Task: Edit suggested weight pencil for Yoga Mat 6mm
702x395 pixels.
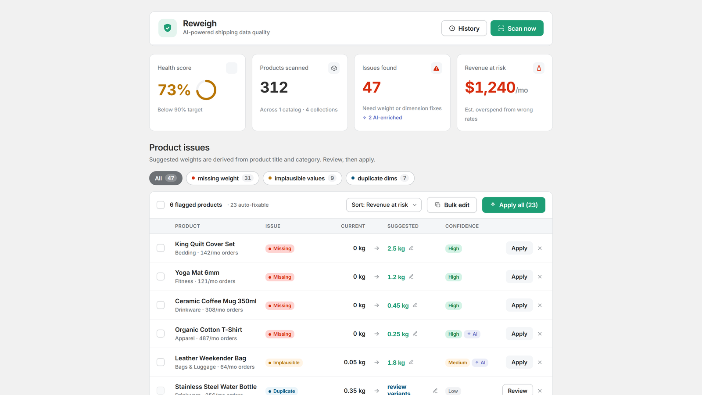Action: [x=411, y=276]
